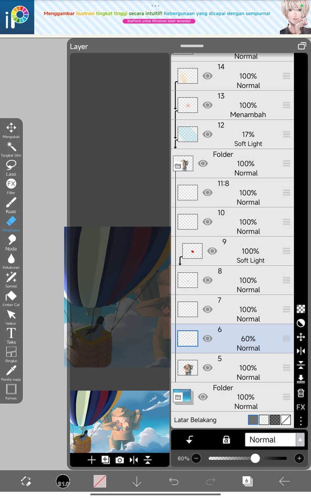Add a new layer with plus icon
The image size is (311, 498).
92,460
